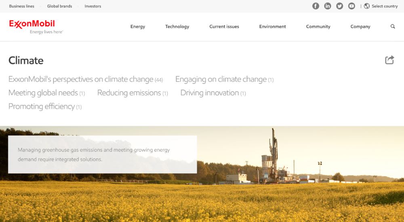Click the 'Managing greenhouse gas emissions' caption text

point(94,154)
